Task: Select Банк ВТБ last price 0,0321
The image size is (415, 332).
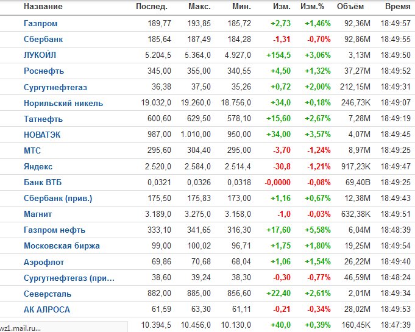Action: coord(159,182)
